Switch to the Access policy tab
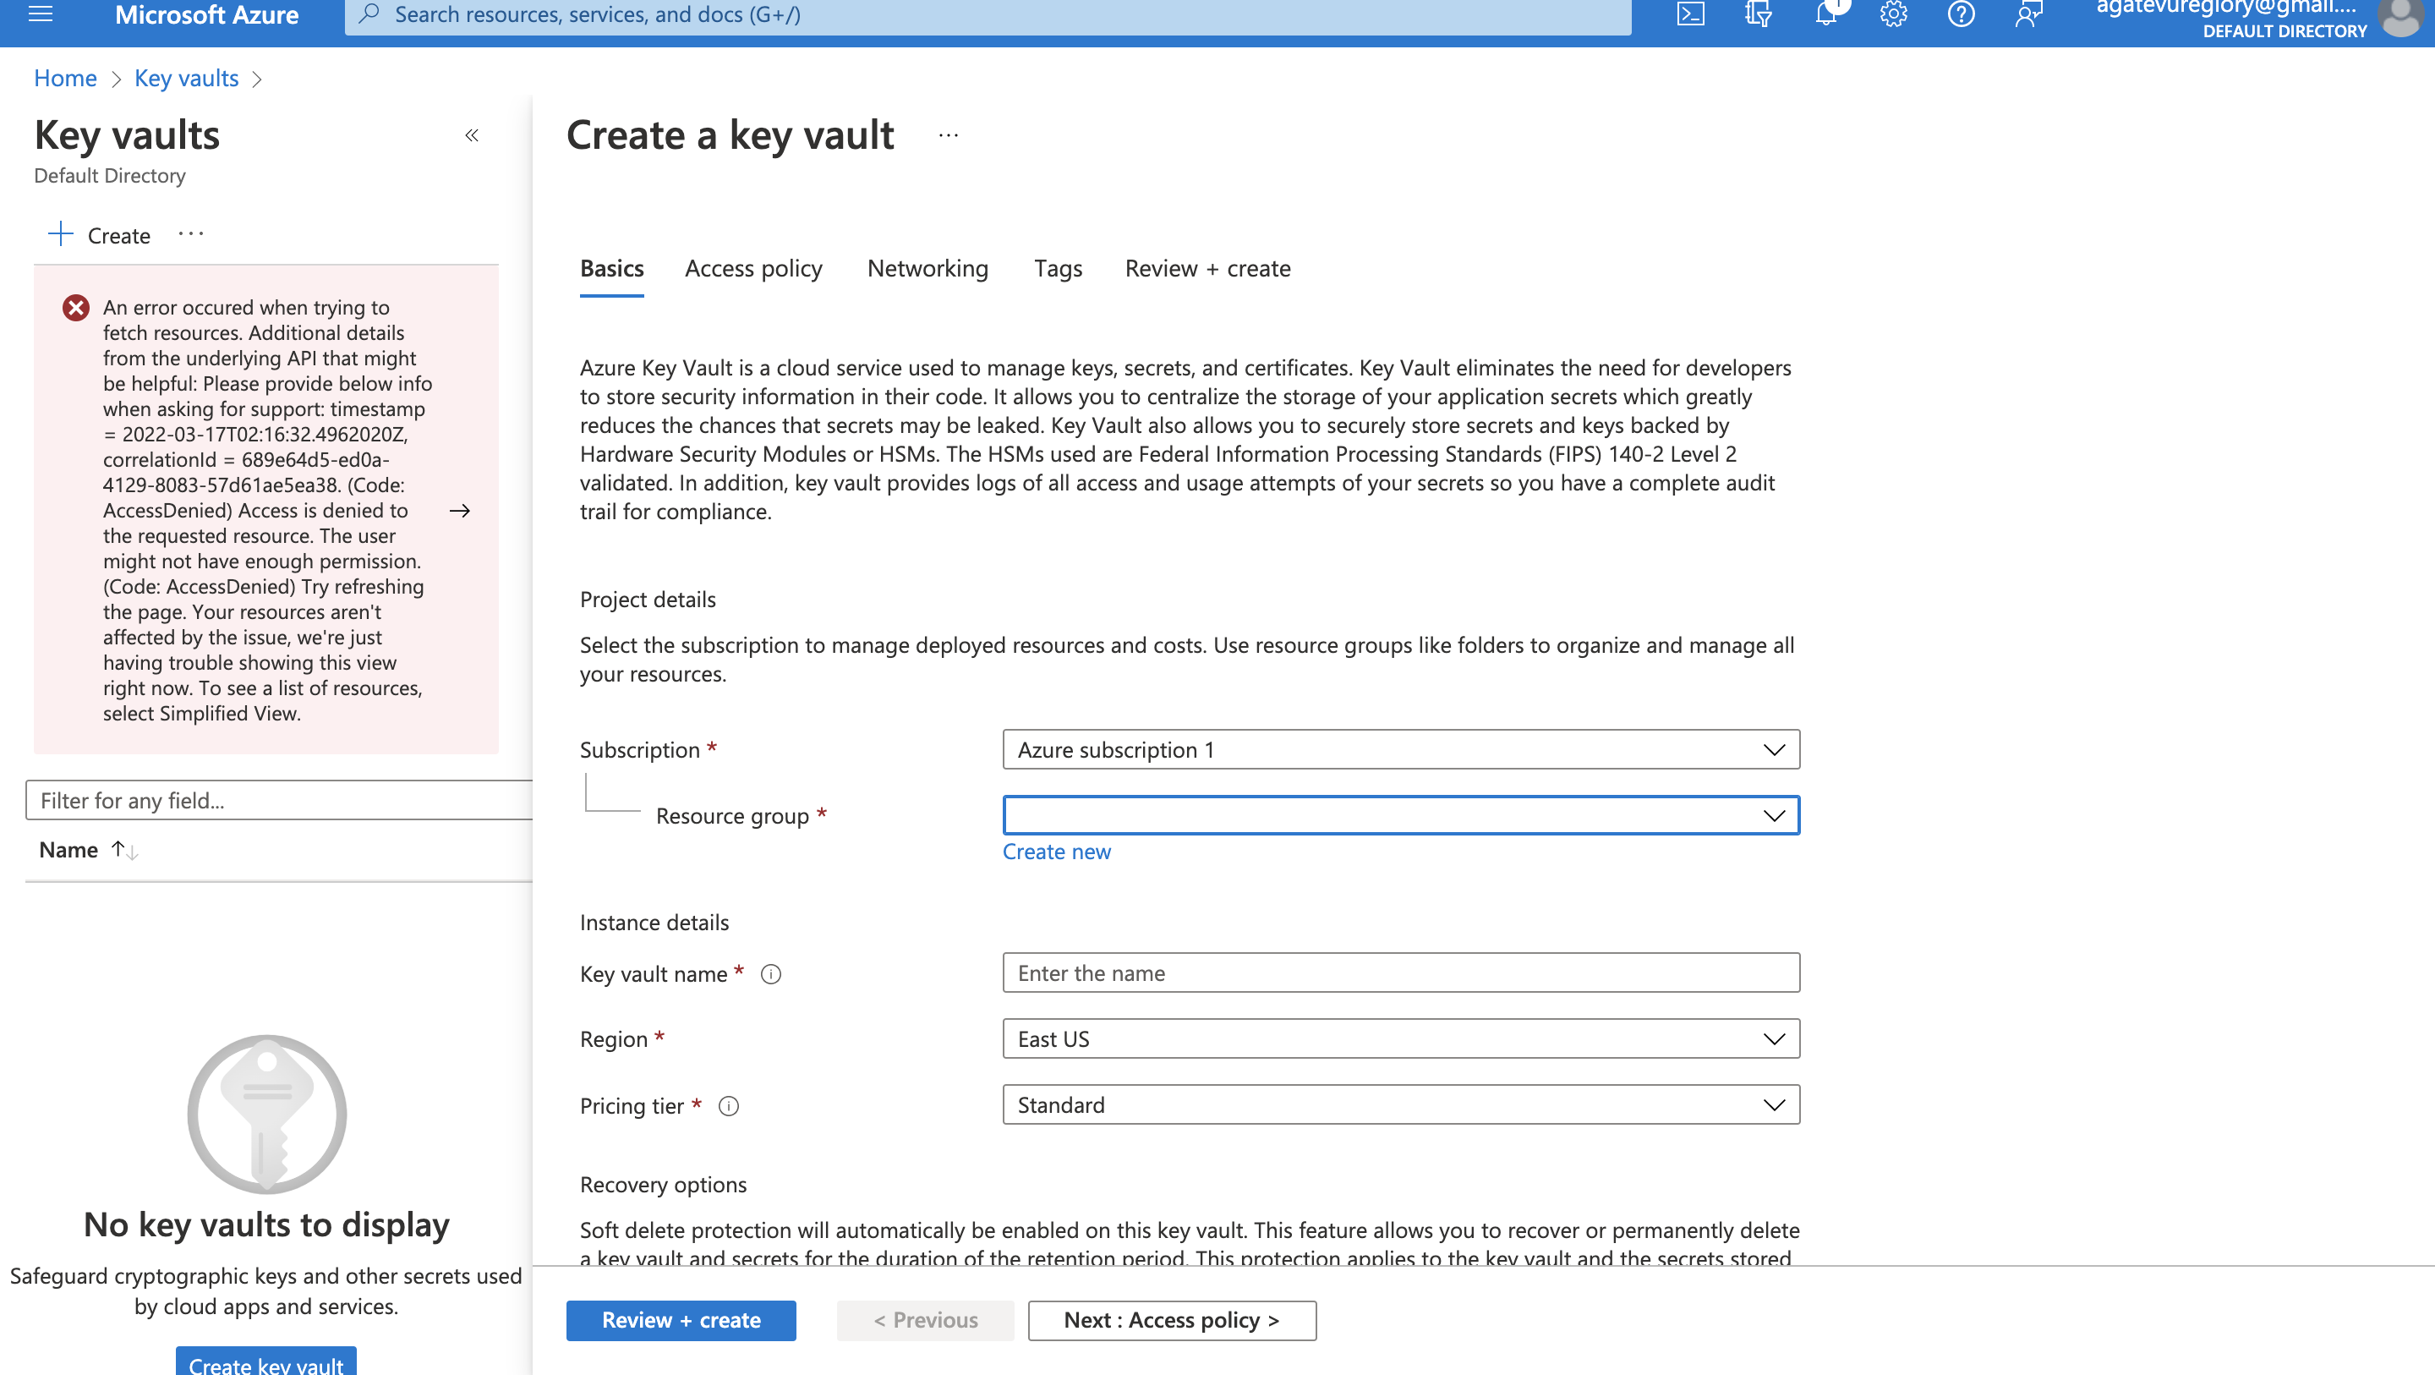 [x=752, y=269]
